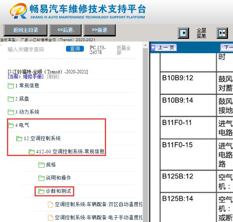Image resolution: width=233 pixels, height=222 pixels.
Task: Click document icon for 电子手动温度控制 entry
Action: pos(50,218)
